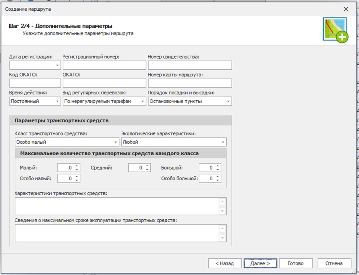The image size is (359, 275).
Task: Close the Создание маршрута dialog
Action: pos(346,9)
